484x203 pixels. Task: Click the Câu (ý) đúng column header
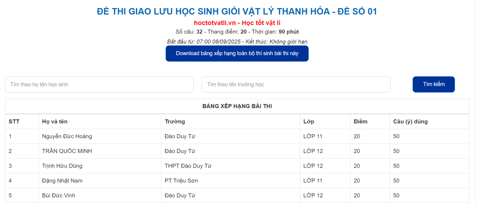coord(410,122)
